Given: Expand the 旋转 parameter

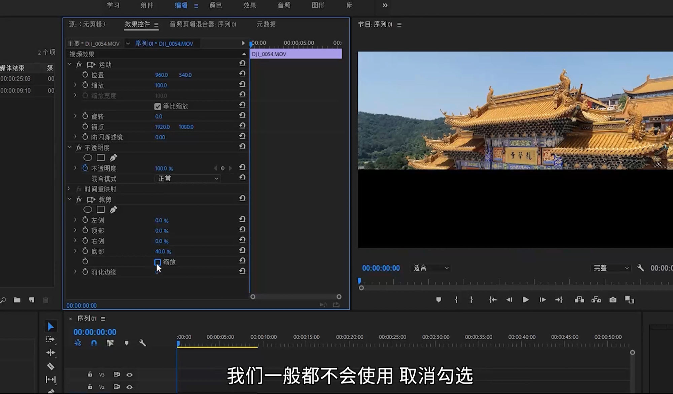Looking at the screenshot, I should 75,116.
